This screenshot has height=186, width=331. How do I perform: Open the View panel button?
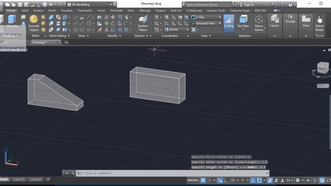[x=306, y=21]
